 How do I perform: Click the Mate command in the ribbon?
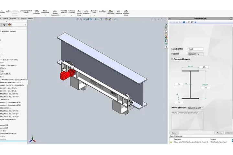tap(8, 12)
